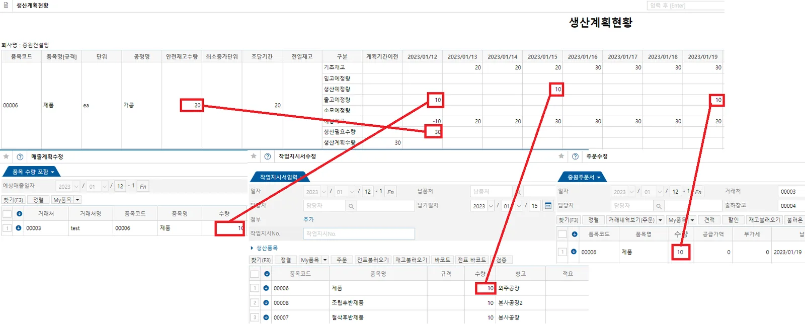Click the Fn button next to 예상매출일자
Viewport: 805px width, 324px height.
[143, 186]
